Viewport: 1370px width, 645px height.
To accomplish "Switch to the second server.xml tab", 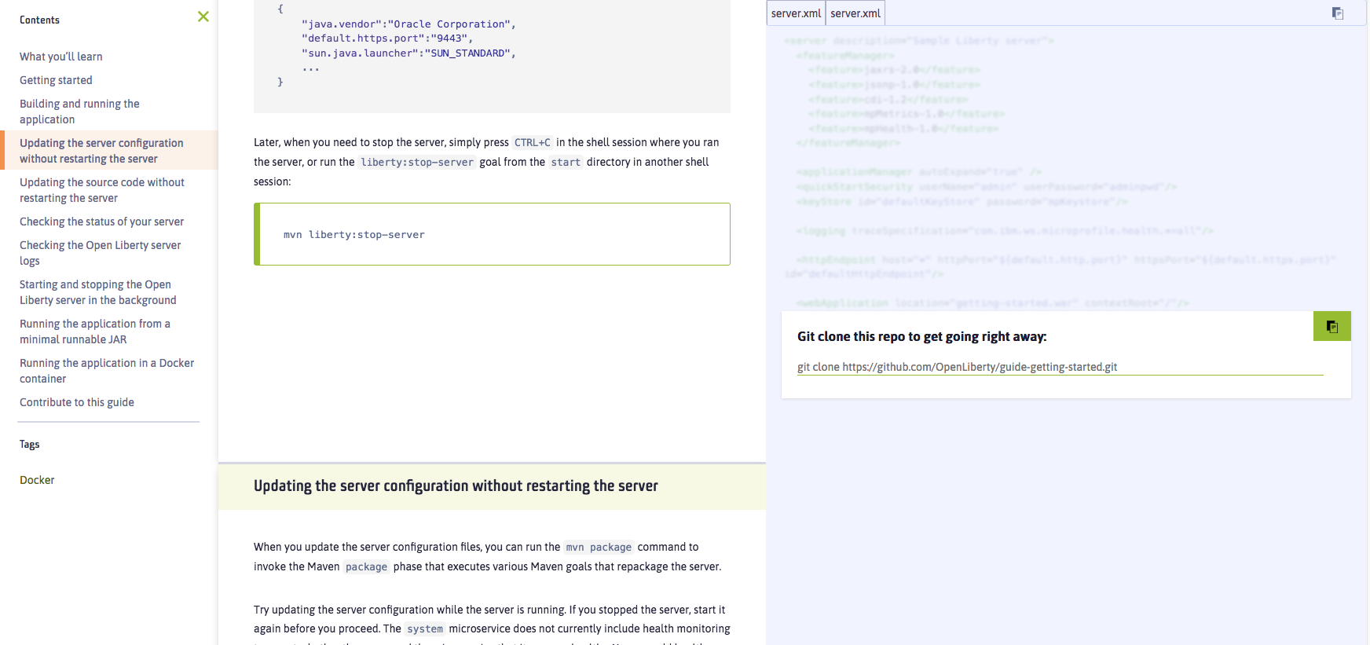I will point(855,13).
